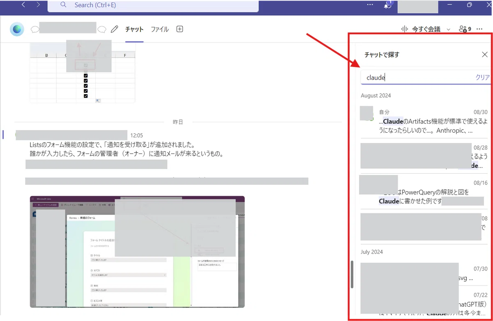
Task: Switch to the チャット tab
Action: pos(134,29)
